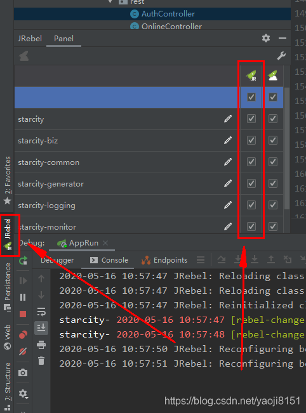The width and height of the screenshot is (306, 413).
Task: Toggle remote checkbox for starcity
Action: coord(273,119)
